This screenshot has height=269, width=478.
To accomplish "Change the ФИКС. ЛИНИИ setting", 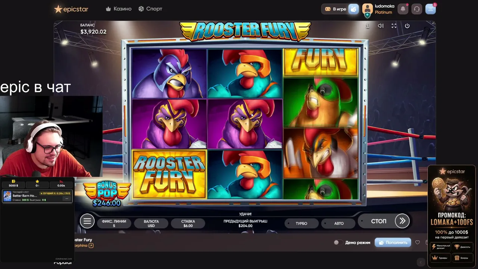I will 114,223.
